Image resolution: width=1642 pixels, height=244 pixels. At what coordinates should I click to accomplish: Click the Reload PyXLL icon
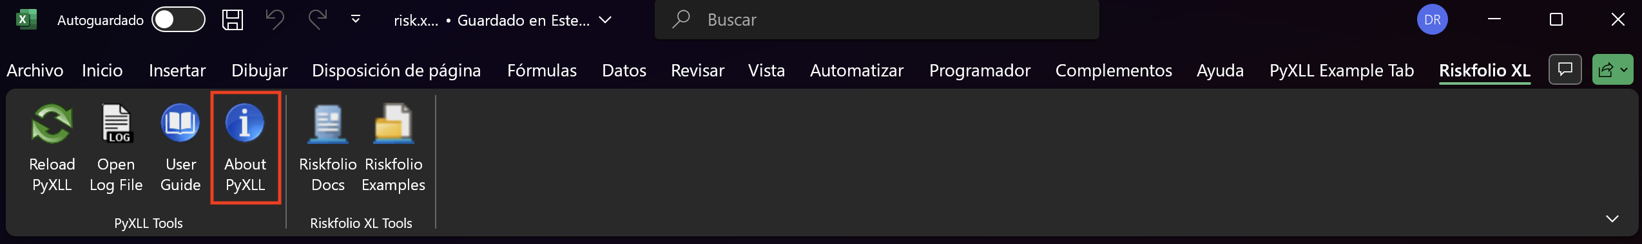(x=52, y=149)
